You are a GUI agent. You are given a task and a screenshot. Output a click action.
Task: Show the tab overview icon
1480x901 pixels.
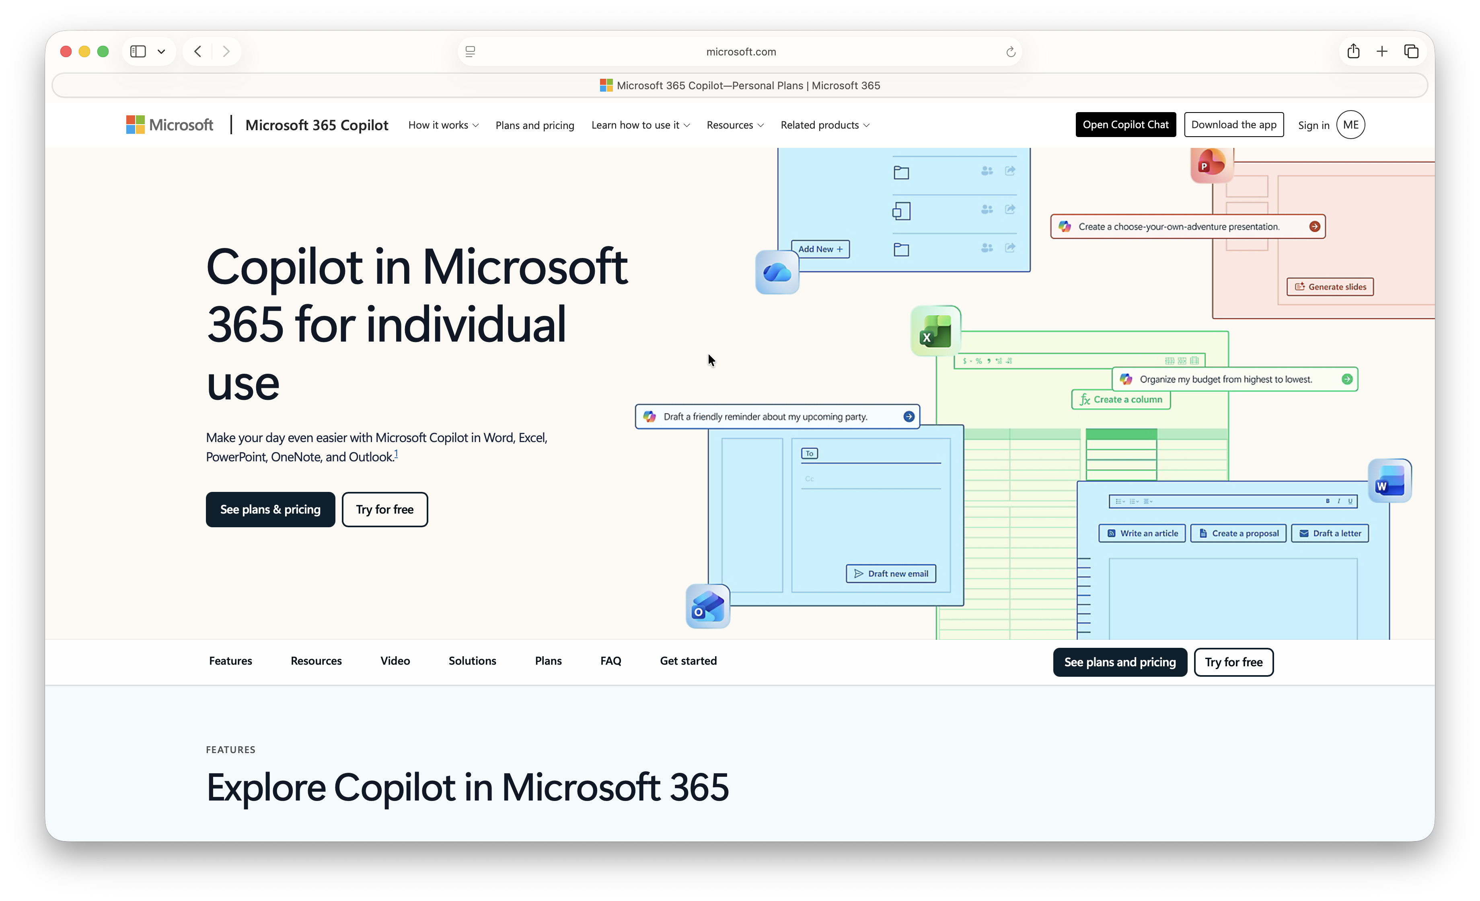pyautogui.click(x=1411, y=51)
